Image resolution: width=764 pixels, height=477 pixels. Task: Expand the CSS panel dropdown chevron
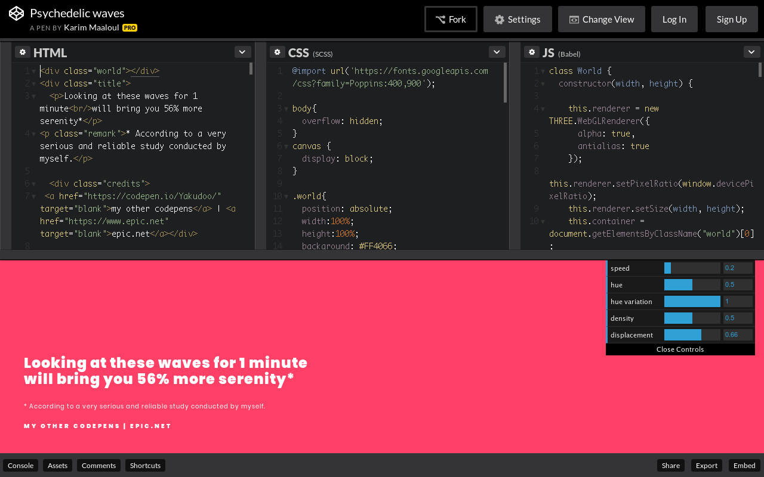point(497,52)
